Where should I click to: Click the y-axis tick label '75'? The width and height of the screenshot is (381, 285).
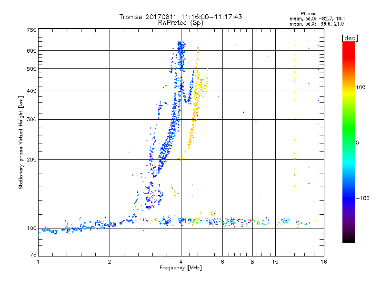[33, 255]
